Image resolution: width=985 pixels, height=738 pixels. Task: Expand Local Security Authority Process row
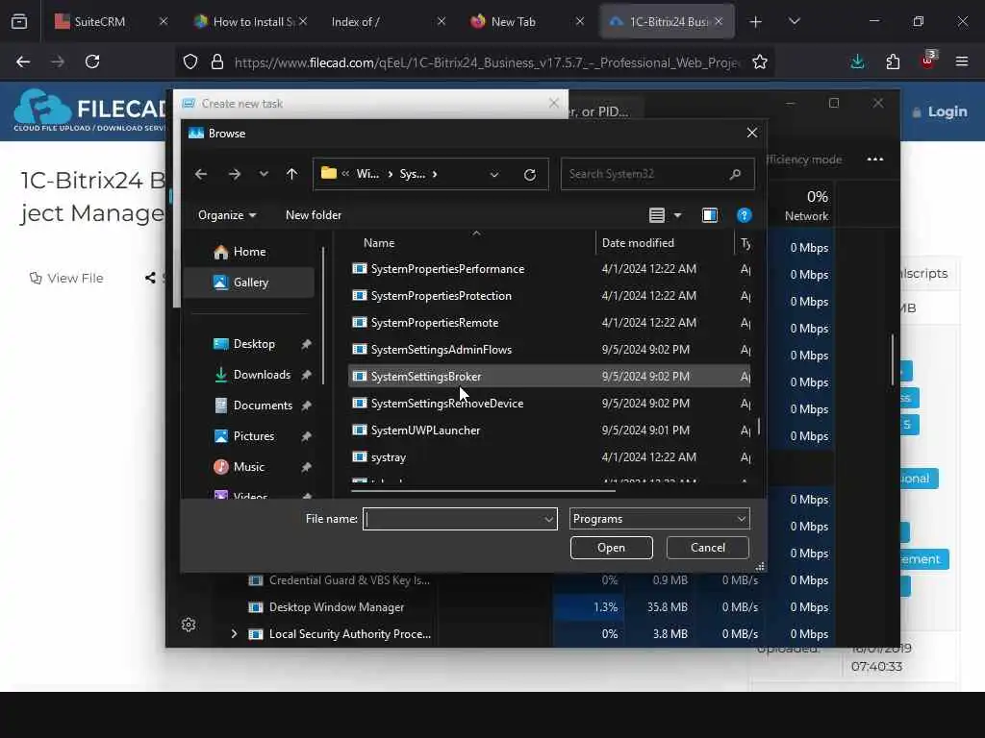pyautogui.click(x=235, y=634)
